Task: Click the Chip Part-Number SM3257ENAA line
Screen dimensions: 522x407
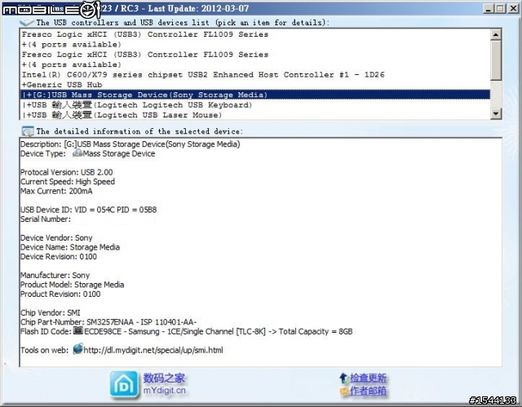Action: coord(108,322)
